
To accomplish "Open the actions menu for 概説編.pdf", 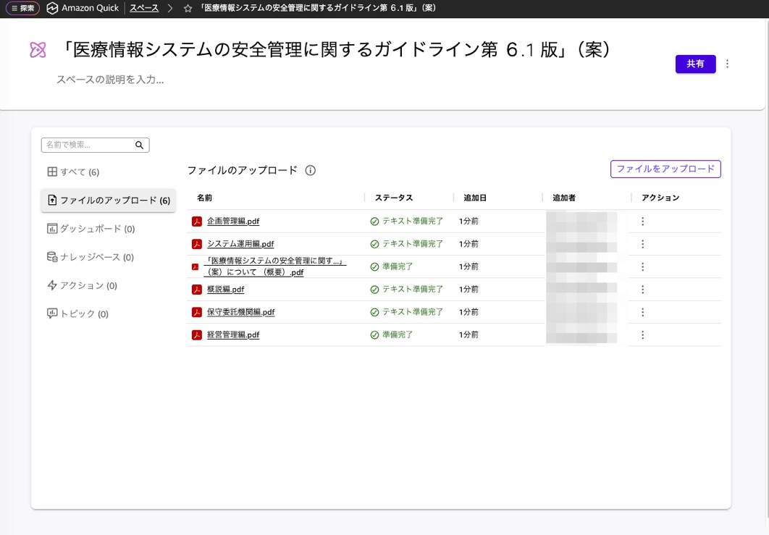I will point(642,289).
